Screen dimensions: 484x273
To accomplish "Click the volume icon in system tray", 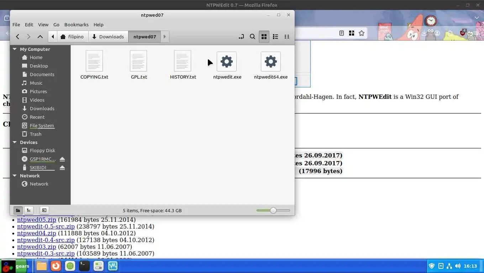I will 458,266.
